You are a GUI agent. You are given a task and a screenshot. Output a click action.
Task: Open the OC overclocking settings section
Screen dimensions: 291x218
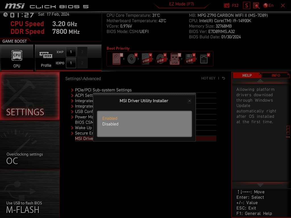point(30,145)
